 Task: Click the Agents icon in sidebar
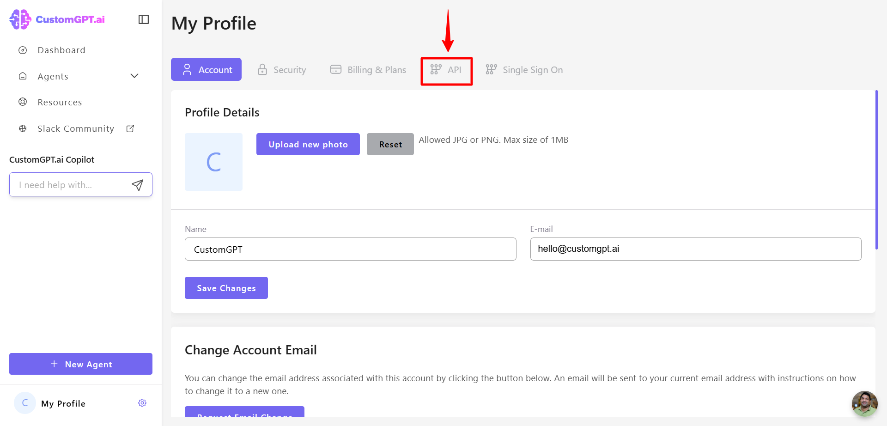(23, 76)
